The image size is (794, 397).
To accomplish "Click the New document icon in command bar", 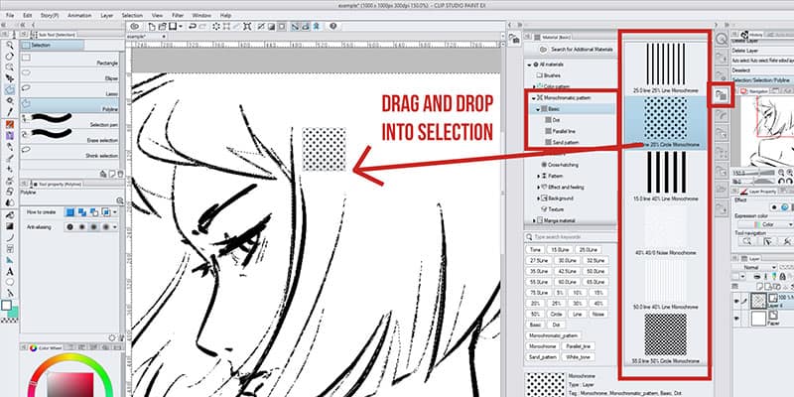I will (152, 27).
